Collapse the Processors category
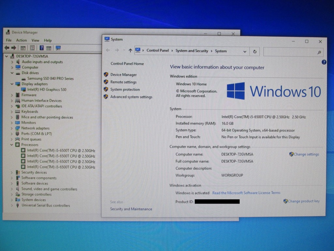This screenshot has height=251, width=334. pyautogui.click(x=12, y=145)
